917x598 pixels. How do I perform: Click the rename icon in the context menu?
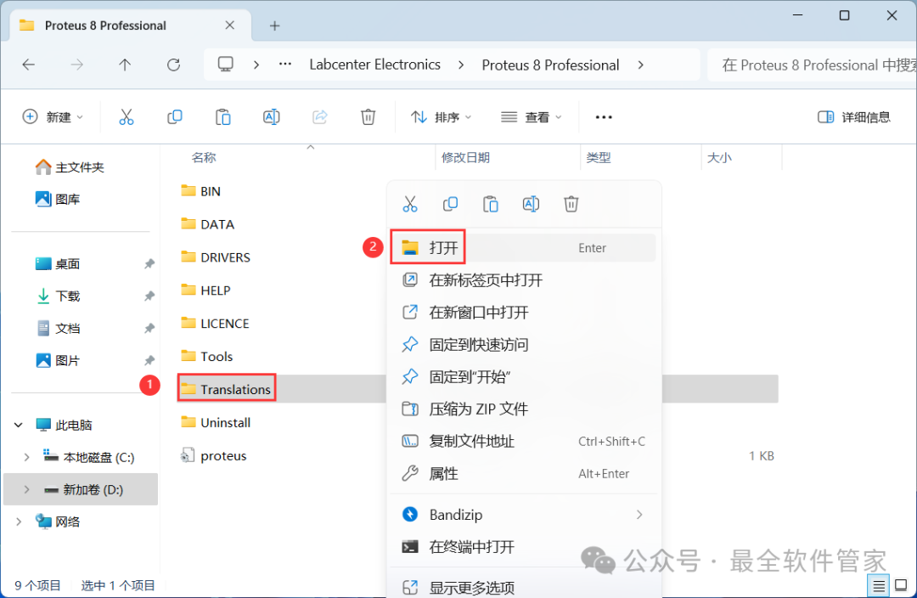click(x=531, y=204)
